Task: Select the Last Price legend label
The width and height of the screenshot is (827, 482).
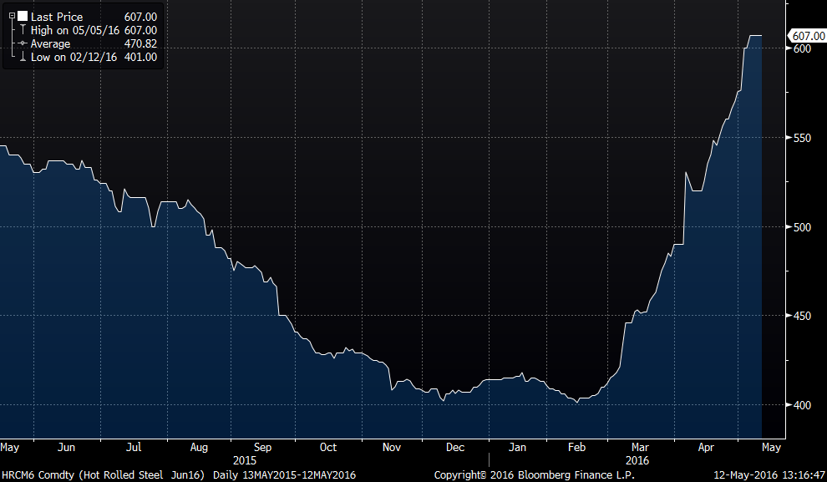Action: click(x=57, y=16)
